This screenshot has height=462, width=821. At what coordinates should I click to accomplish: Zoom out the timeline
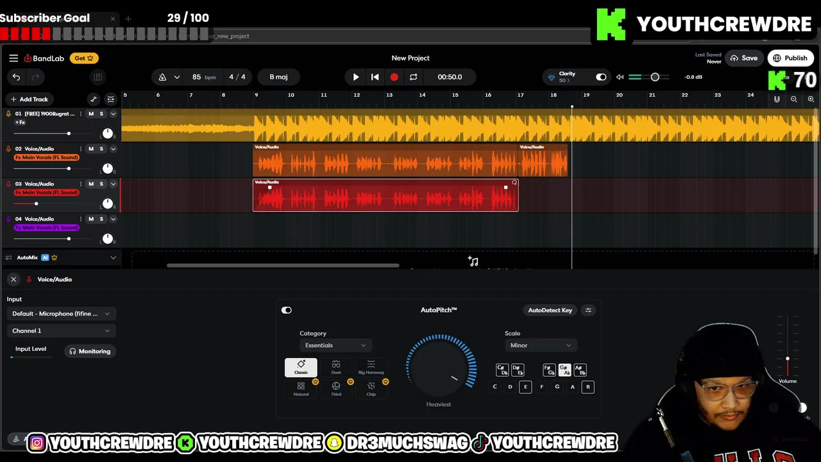tap(794, 99)
